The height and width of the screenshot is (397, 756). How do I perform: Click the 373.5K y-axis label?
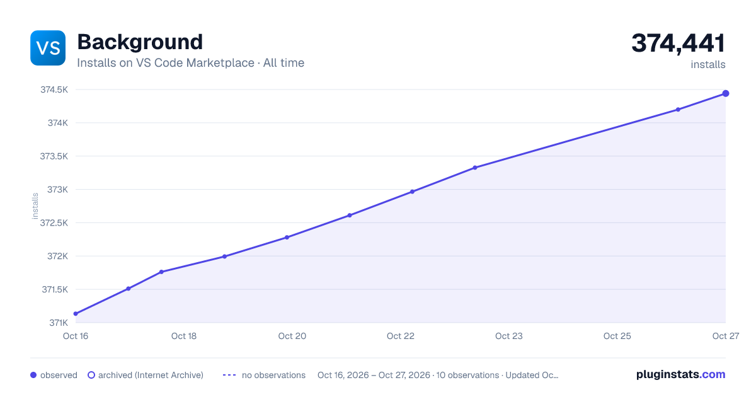(54, 156)
